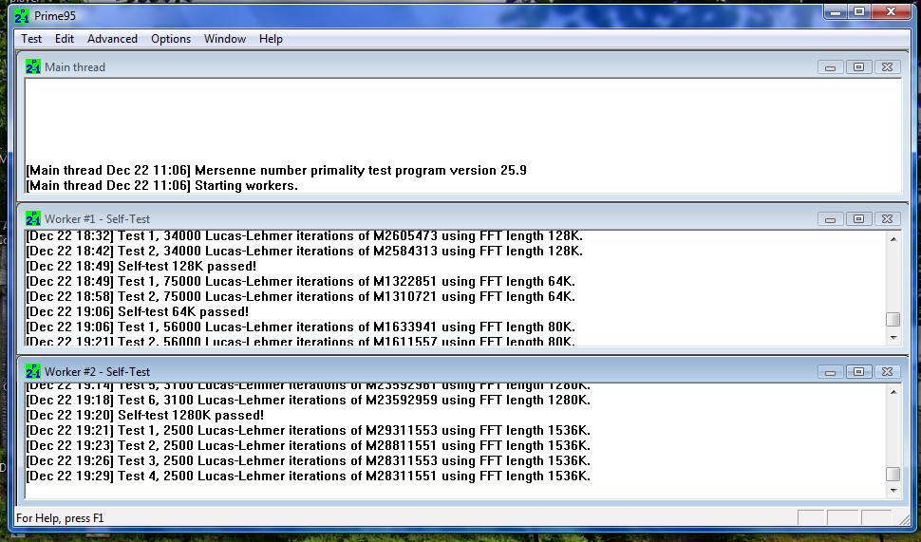This screenshot has width=921, height=542.
Task: Click the Main thread title bar text
Action: tap(75, 67)
